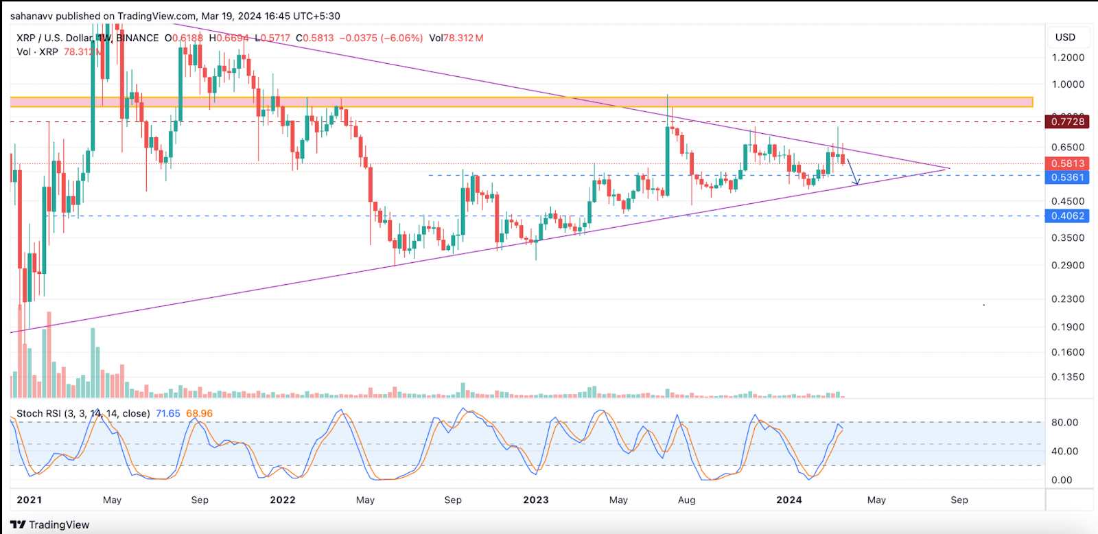Click the high value H0.6694
This screenshot has width=1098, height=534.
[229, 38]
